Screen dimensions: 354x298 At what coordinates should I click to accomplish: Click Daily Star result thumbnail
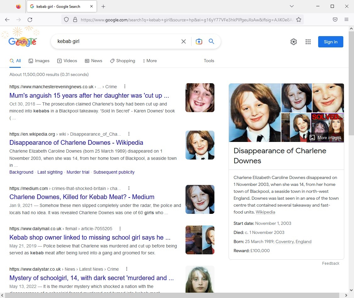200,279
